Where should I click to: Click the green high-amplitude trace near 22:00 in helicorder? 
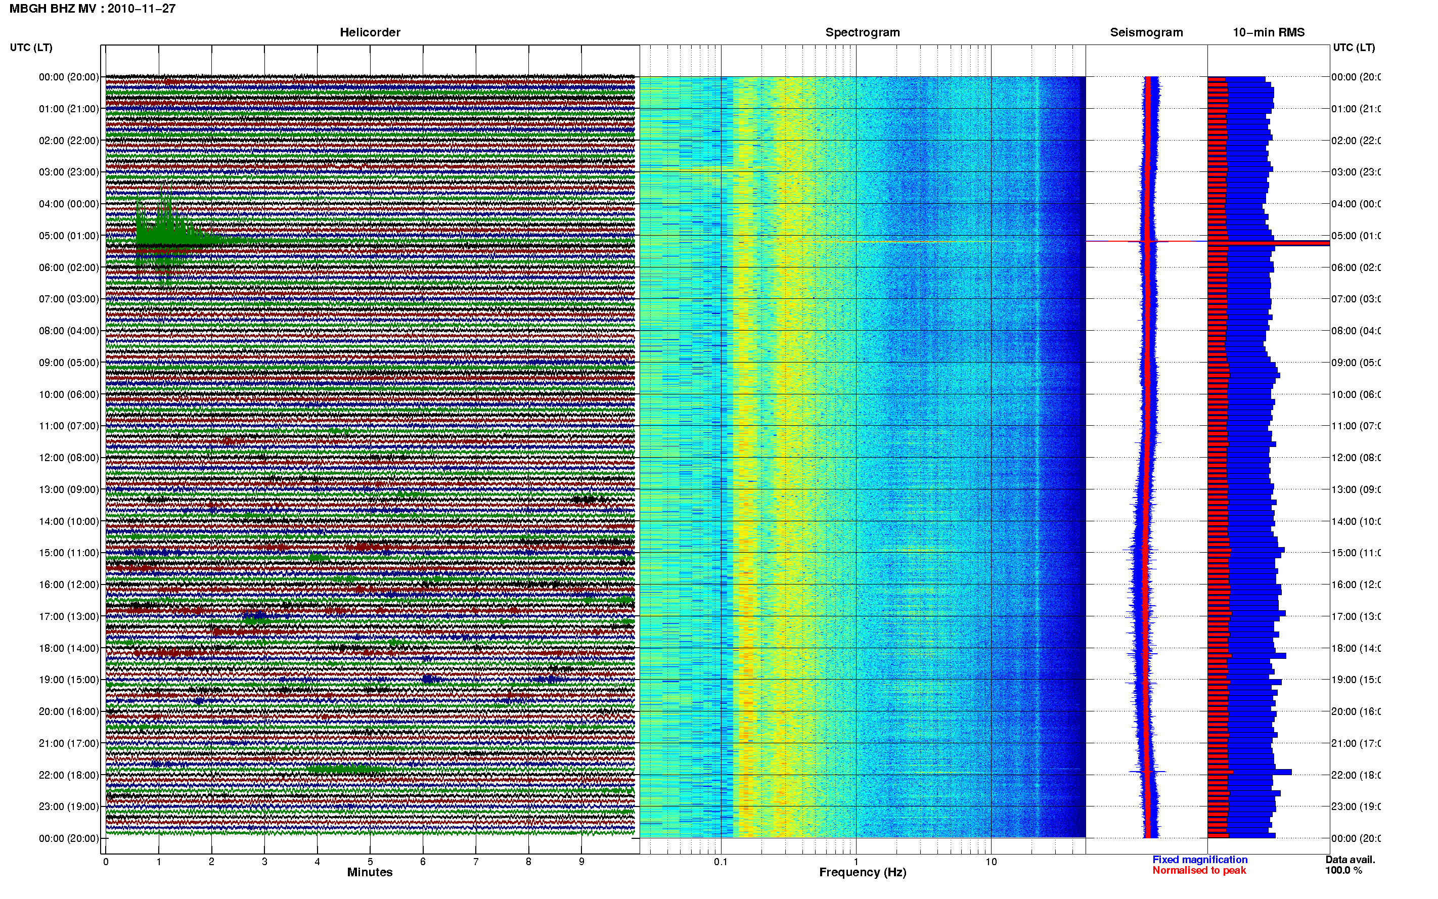pos(348,770)
